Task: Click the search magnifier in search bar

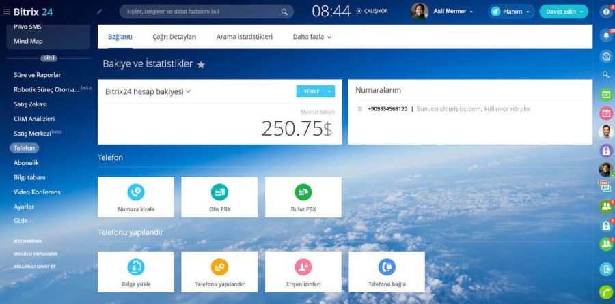Action: pos(284,12)
